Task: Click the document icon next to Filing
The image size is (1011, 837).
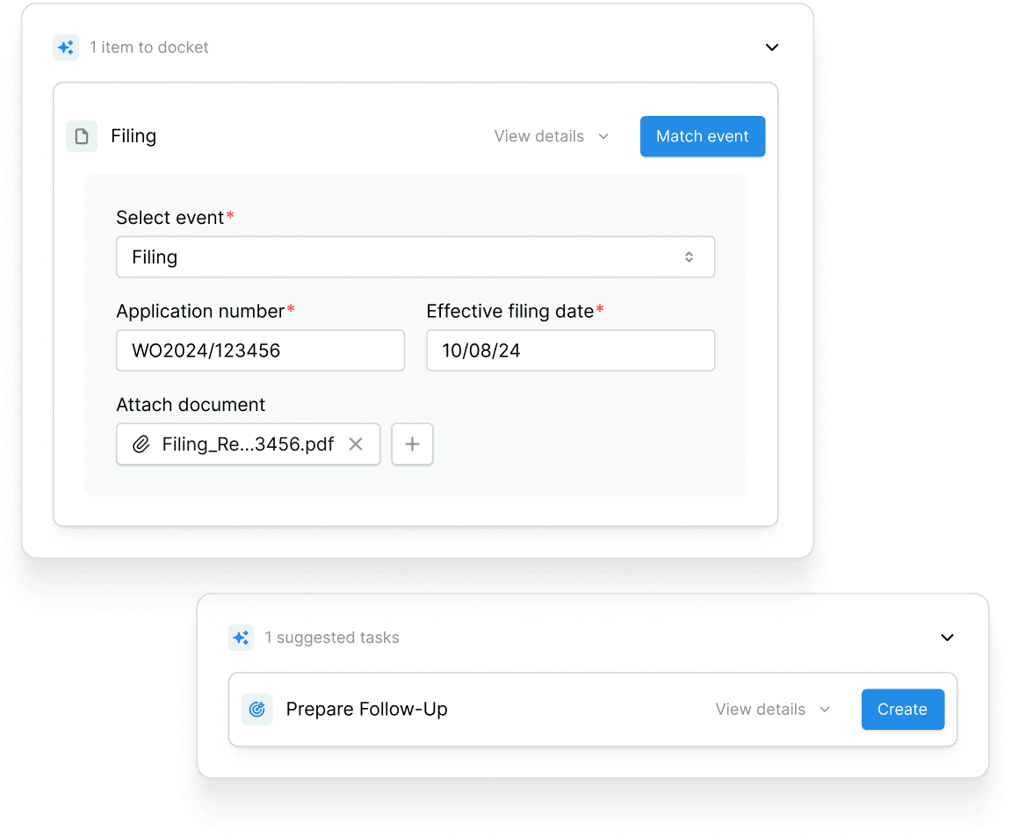Action: click(82, 136)
